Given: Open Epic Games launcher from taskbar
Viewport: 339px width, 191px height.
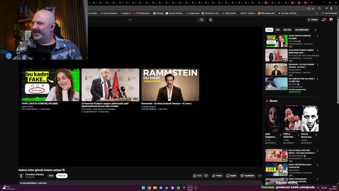Looking at the screenshot, I should [x=184, y=188].
